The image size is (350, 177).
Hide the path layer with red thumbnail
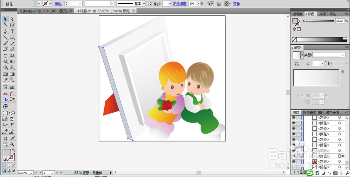pos(294,161)
